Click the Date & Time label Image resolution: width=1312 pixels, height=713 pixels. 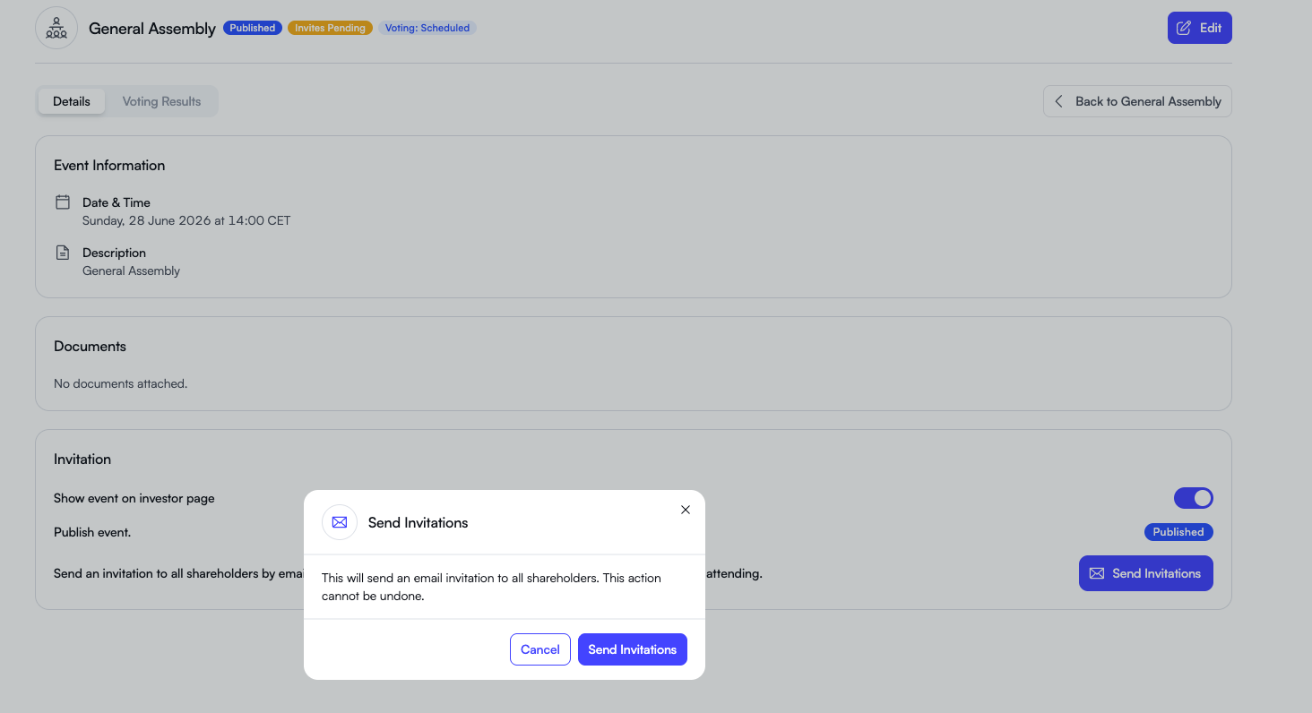[117, 202]
